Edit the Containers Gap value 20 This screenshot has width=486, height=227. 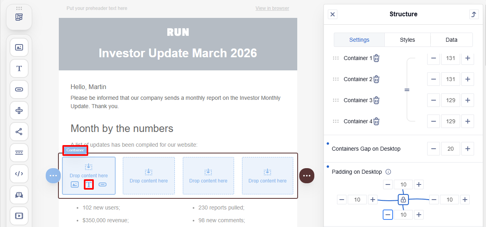coord(451,149)
